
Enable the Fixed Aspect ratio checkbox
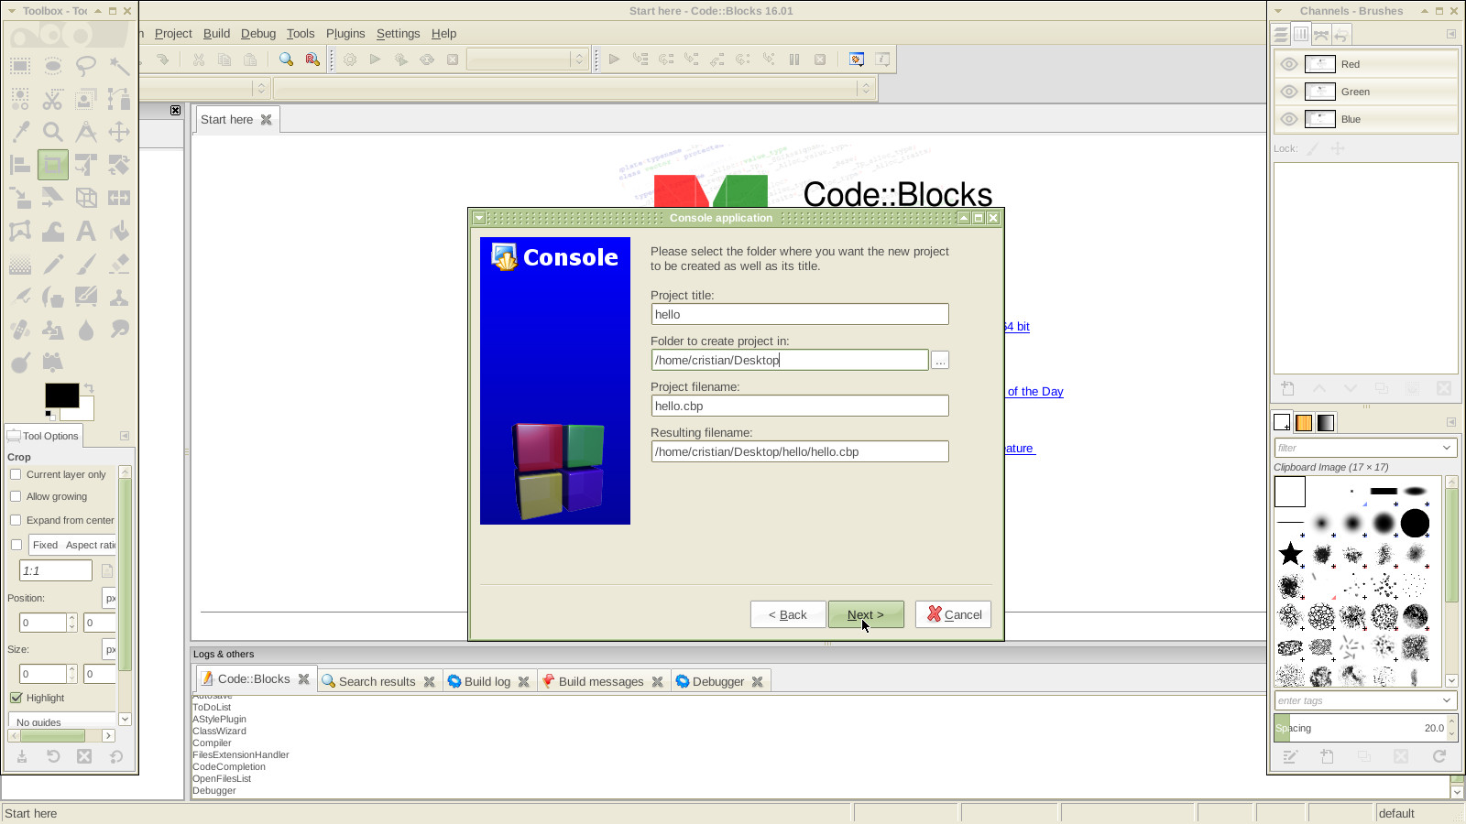[x=16, y=545]
